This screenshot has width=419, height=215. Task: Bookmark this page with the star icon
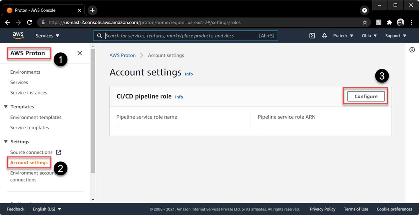[x=365, y=22]
